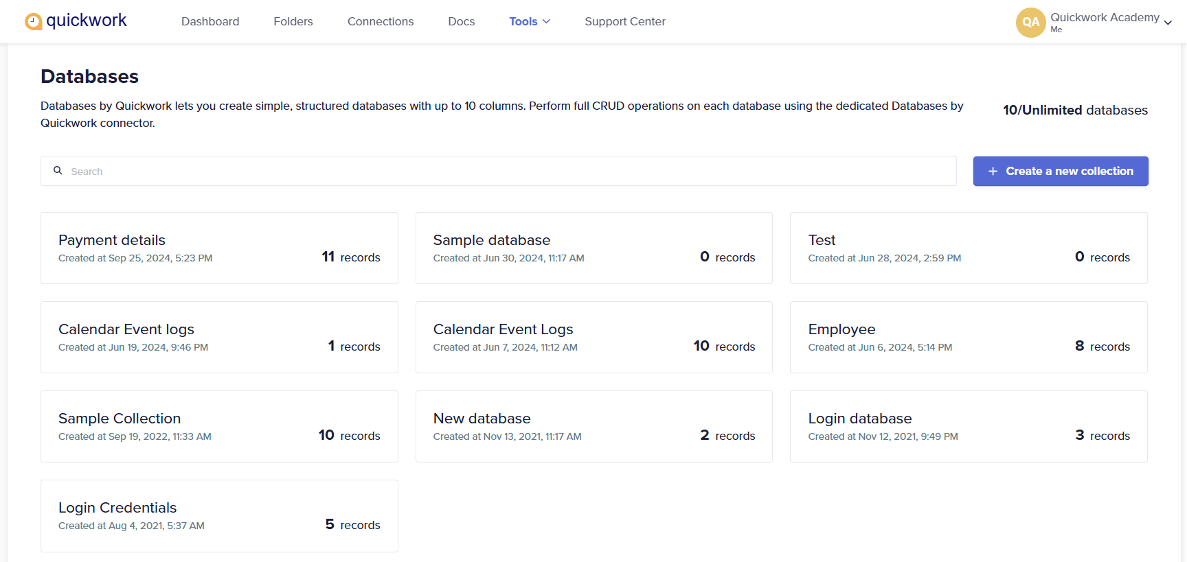Click the 2 records count on New database

[x=727, y=436]
